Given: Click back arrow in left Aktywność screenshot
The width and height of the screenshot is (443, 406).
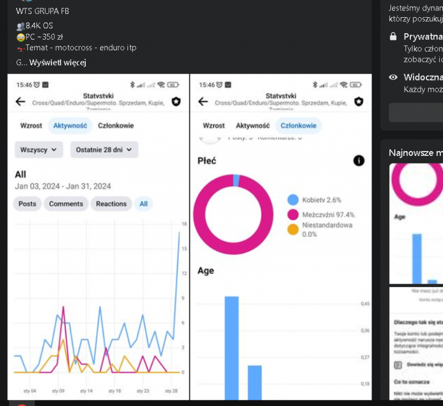Looking at the screenshot, I should click(x=20, y=101).
